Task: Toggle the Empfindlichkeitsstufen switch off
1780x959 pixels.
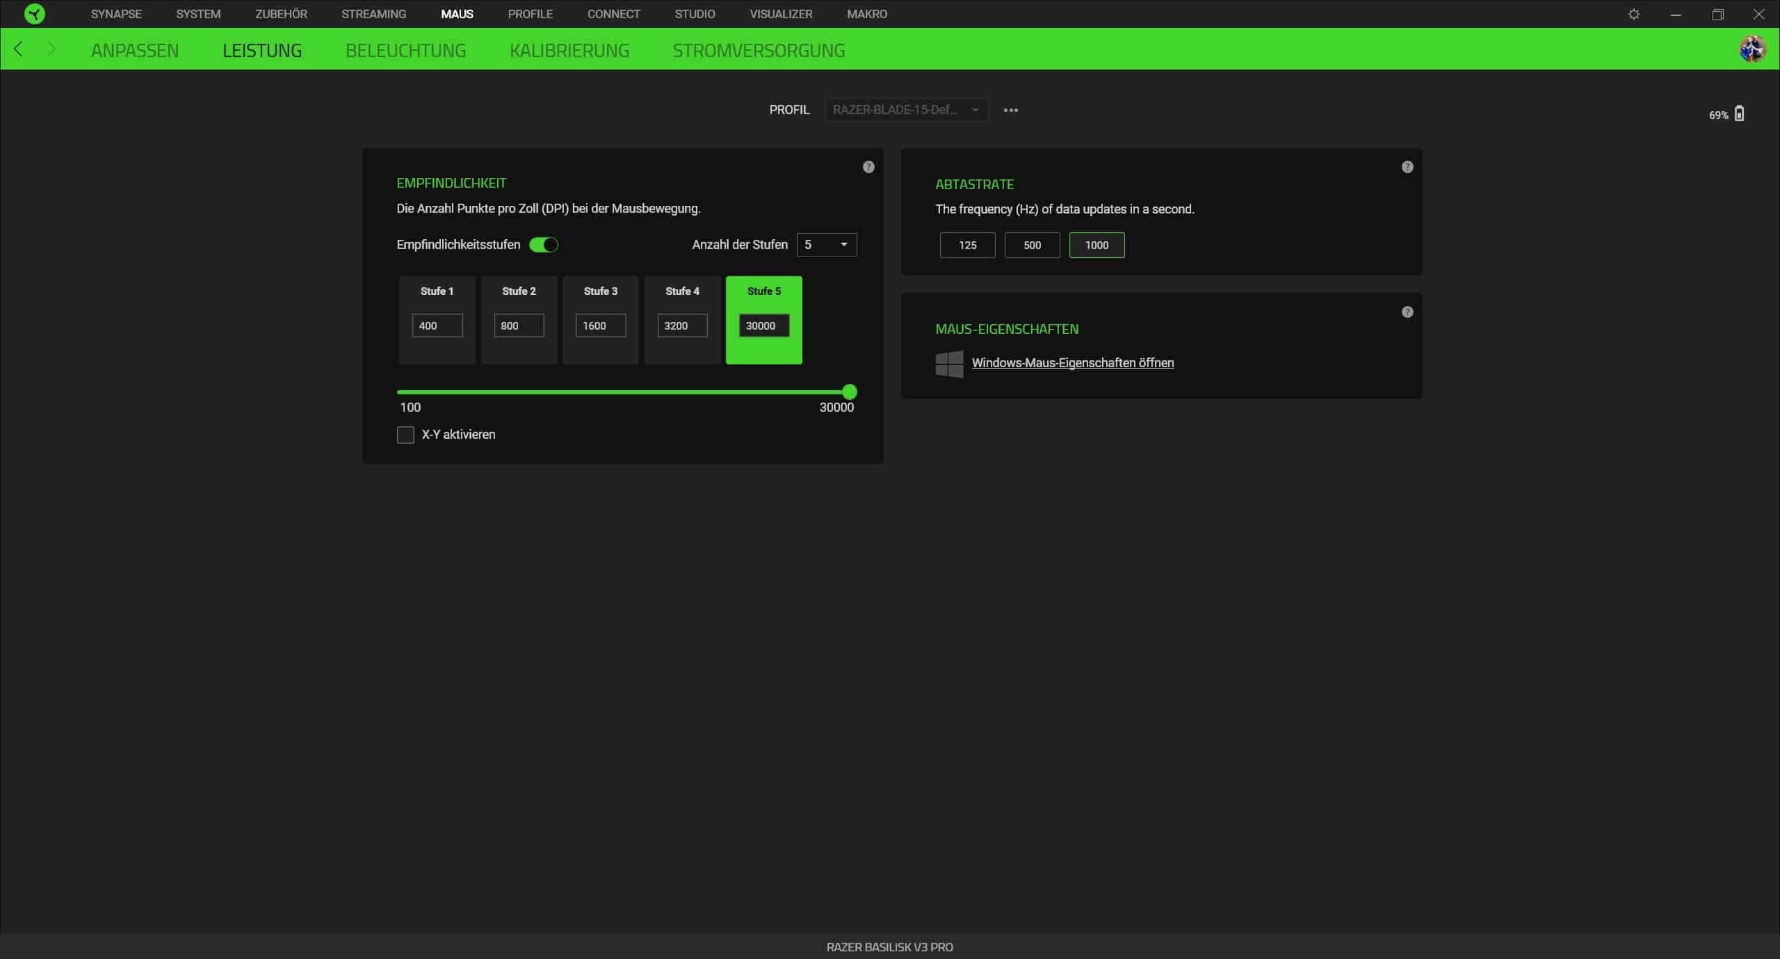Action: [x=544, y=245]
